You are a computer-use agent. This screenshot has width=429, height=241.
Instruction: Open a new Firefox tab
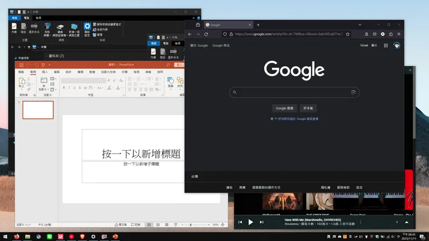[x=258, y=25]
